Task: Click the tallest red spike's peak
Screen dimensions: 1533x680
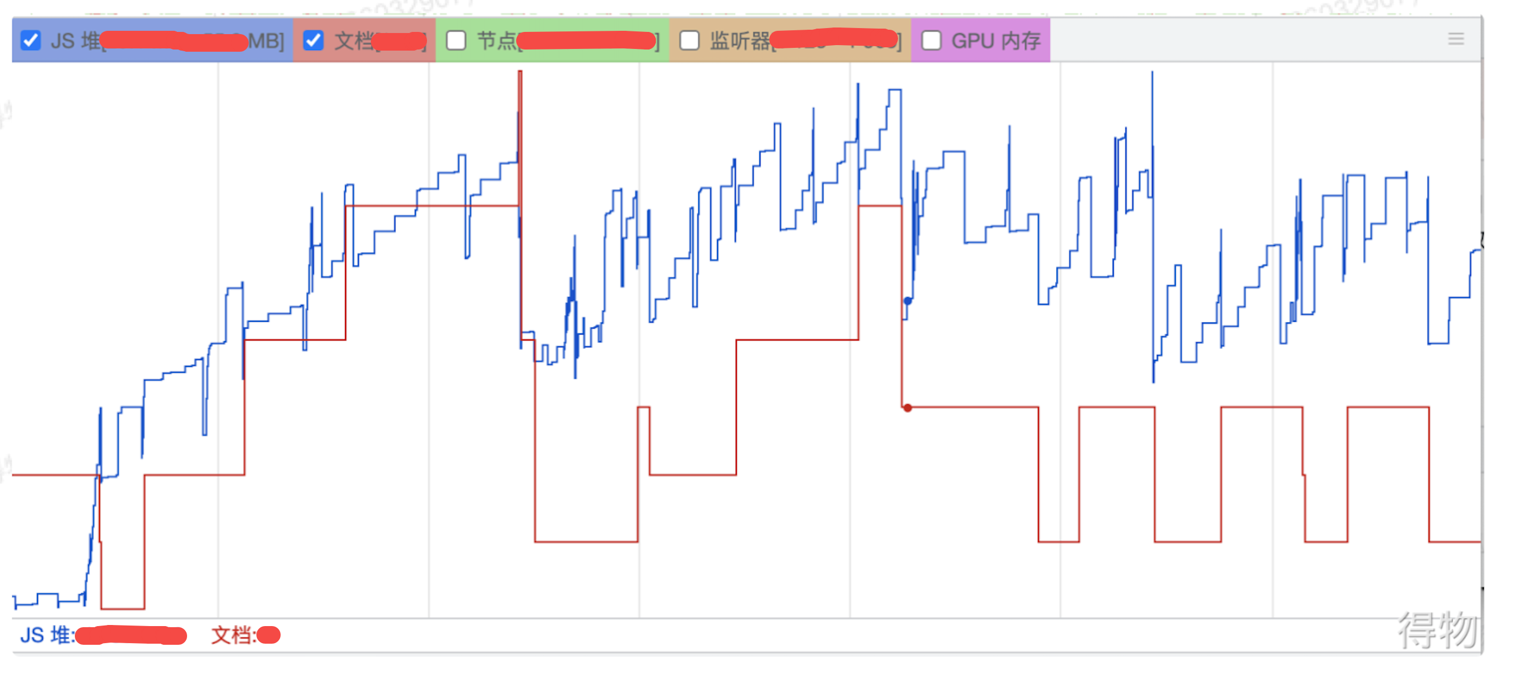Action: tap(520, 73)
